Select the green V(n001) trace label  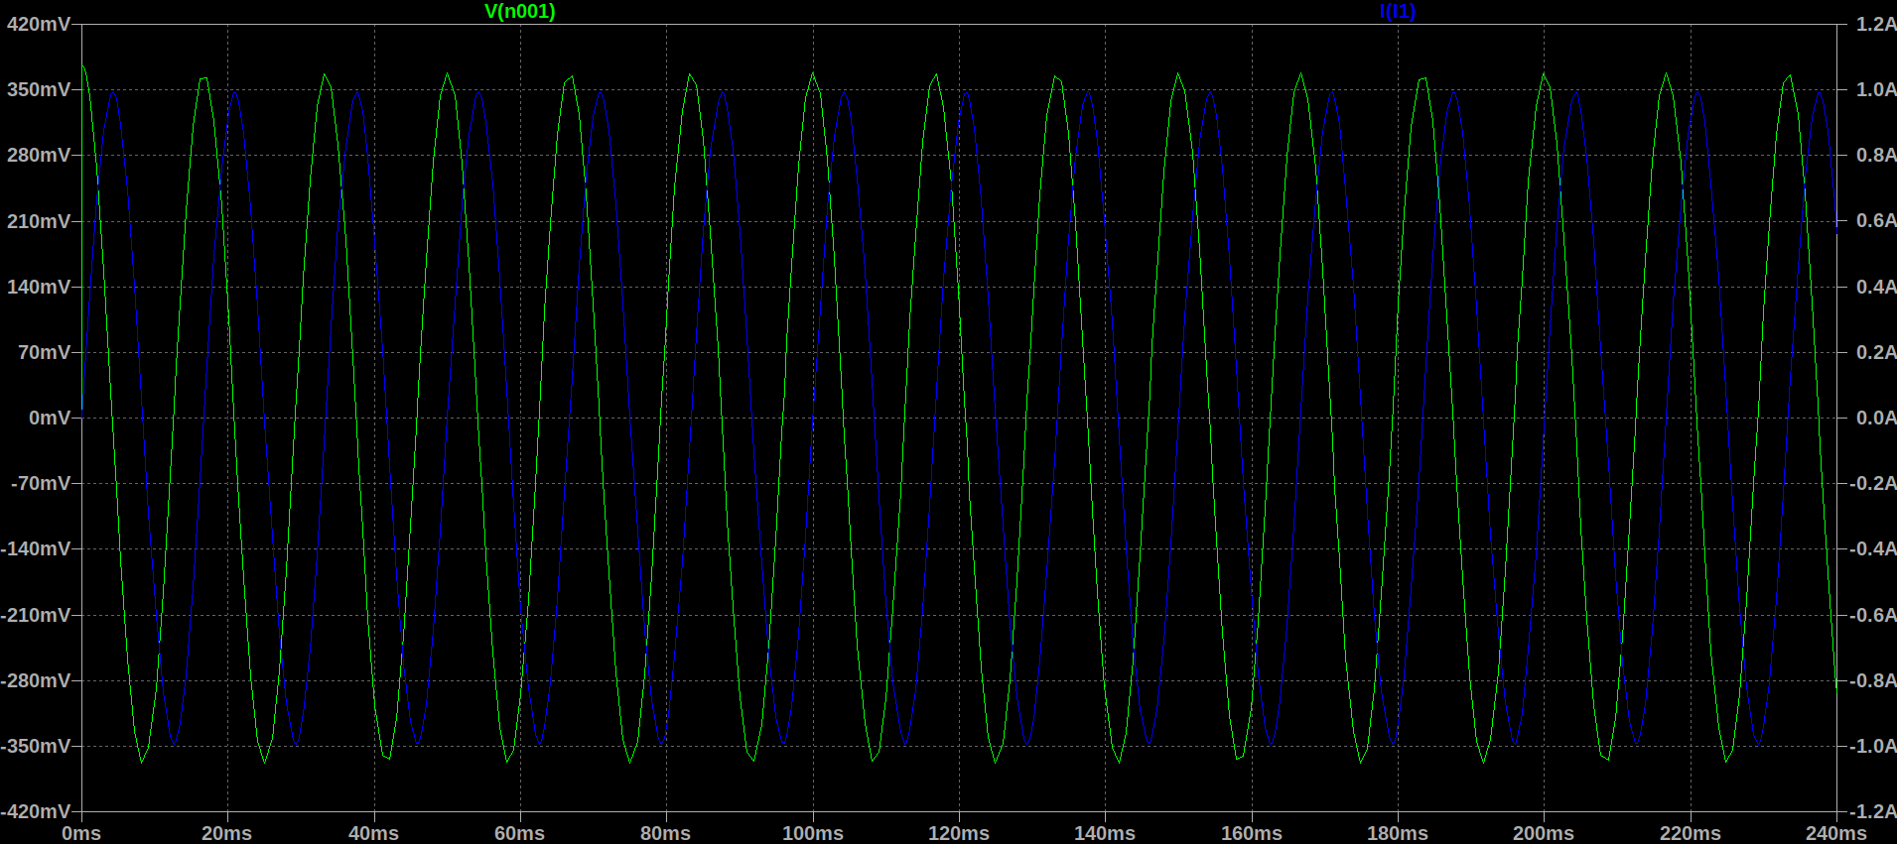(519, 11)
